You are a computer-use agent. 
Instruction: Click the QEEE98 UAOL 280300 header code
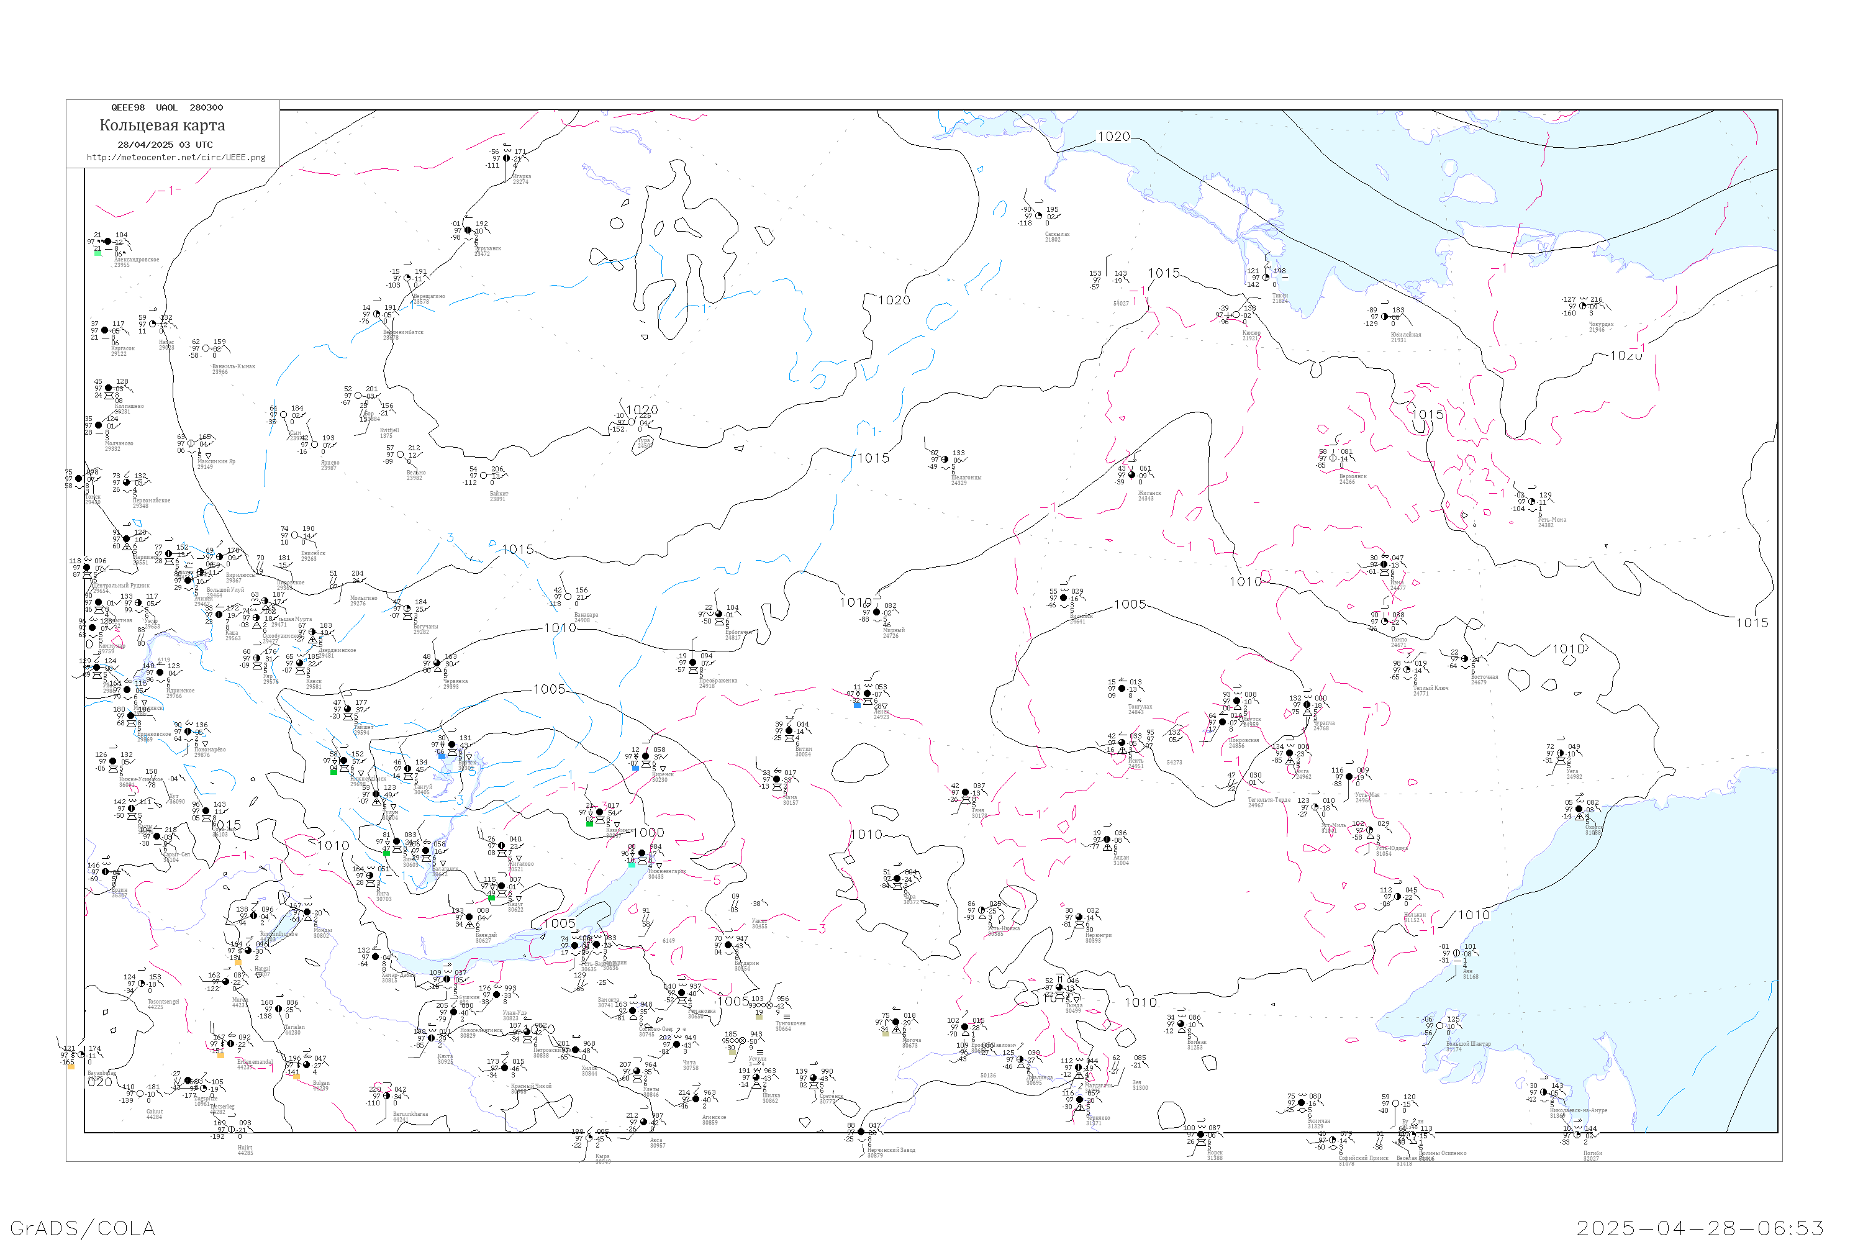click(x=166, y=107)
